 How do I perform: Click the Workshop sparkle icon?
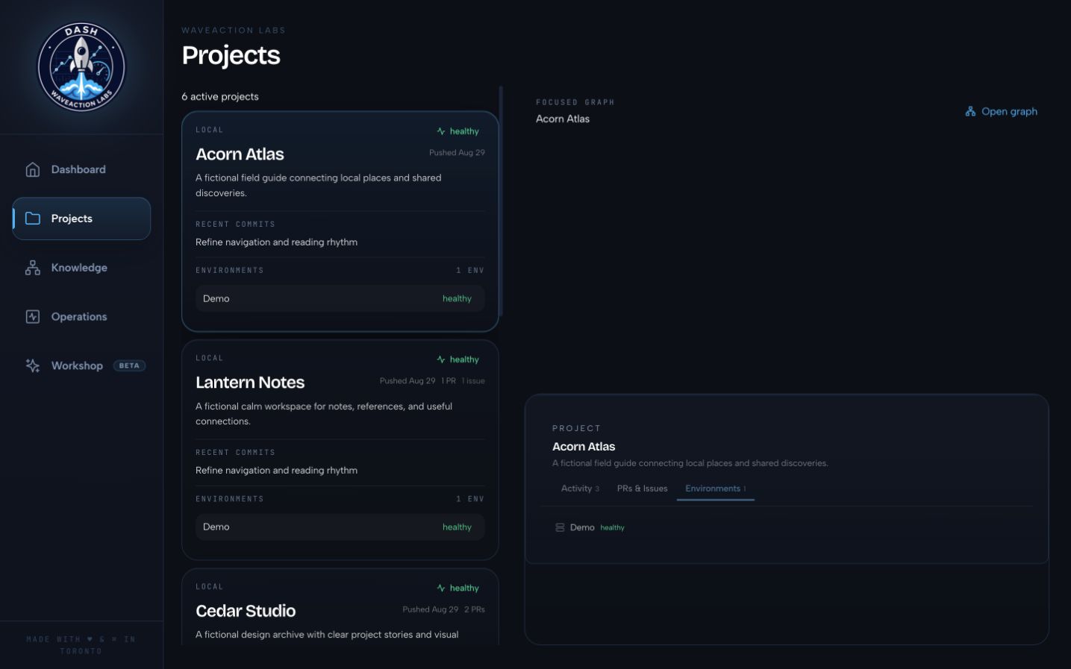pyautogui.click(x=33, y=365)
